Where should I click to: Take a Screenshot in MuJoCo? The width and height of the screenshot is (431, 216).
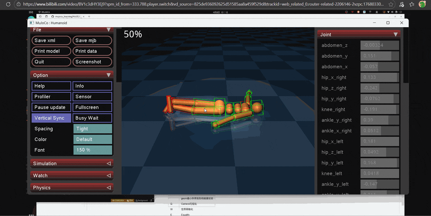coord(92,62)
